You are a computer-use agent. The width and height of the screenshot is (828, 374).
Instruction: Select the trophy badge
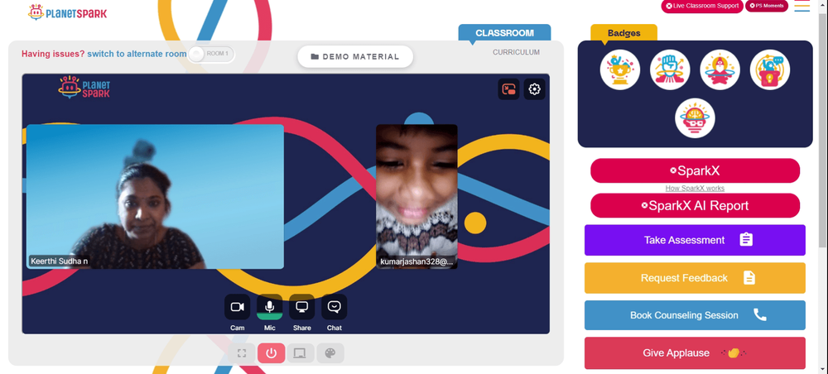pos(620,70)
